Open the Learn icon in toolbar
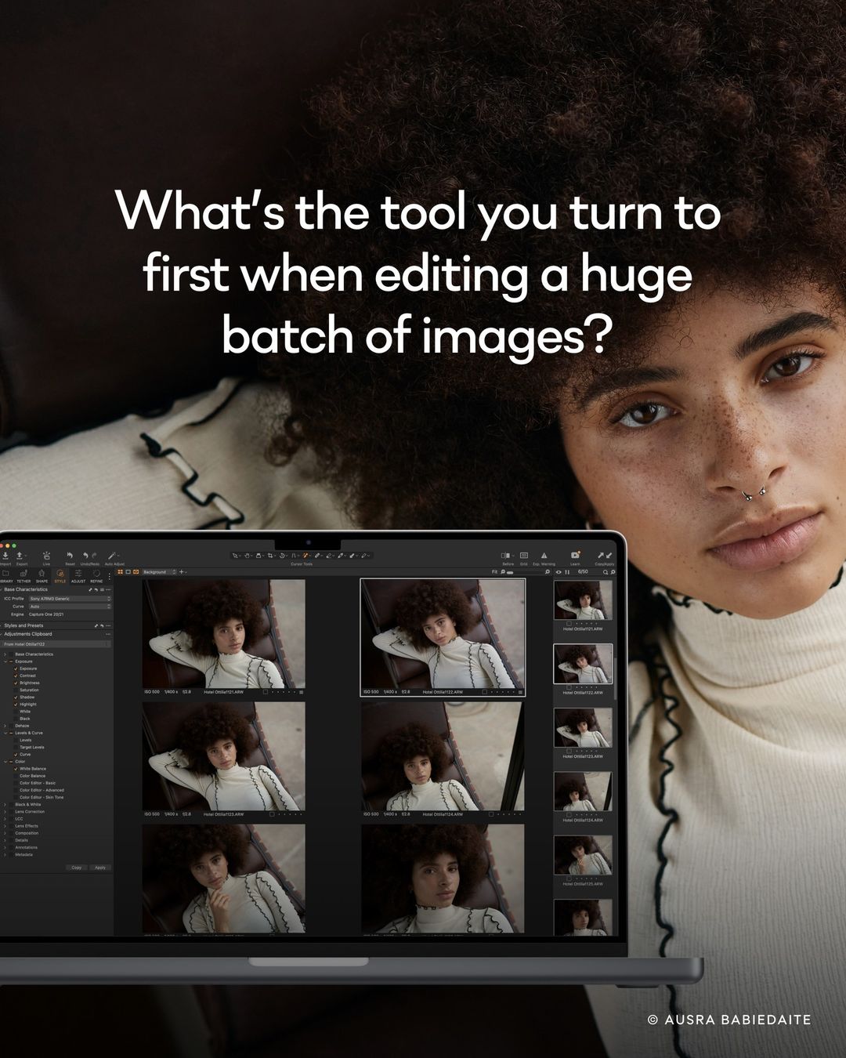This screenshot has height=1058, width=846. click(x=576, y=556)
